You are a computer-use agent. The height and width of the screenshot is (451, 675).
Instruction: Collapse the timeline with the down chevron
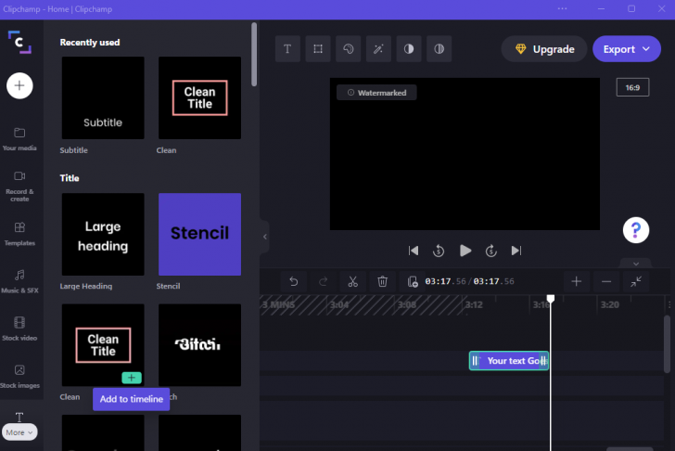[x=636, y=264]
